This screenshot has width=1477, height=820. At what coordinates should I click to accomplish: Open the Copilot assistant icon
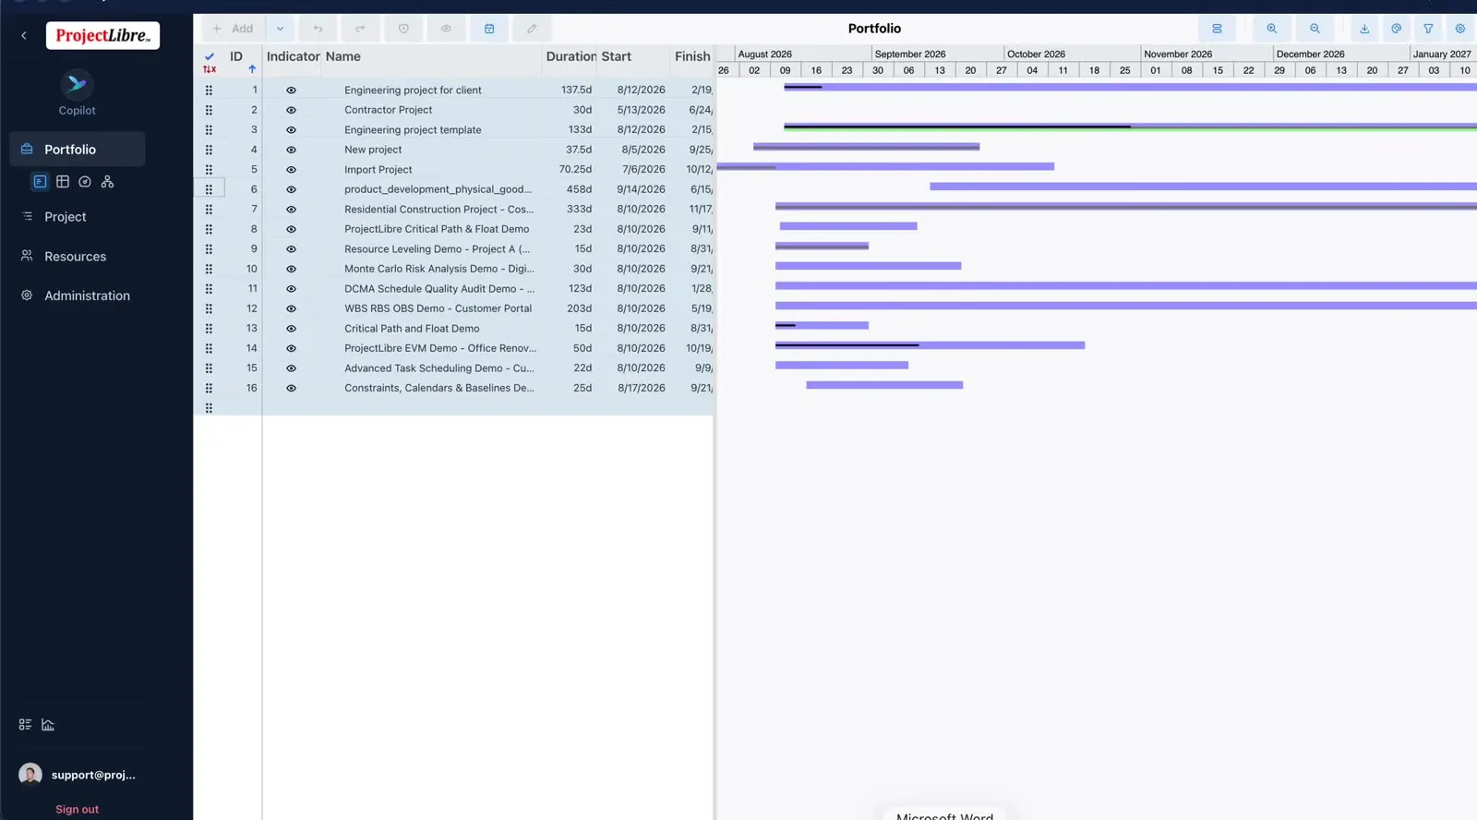tap(77, 85)
